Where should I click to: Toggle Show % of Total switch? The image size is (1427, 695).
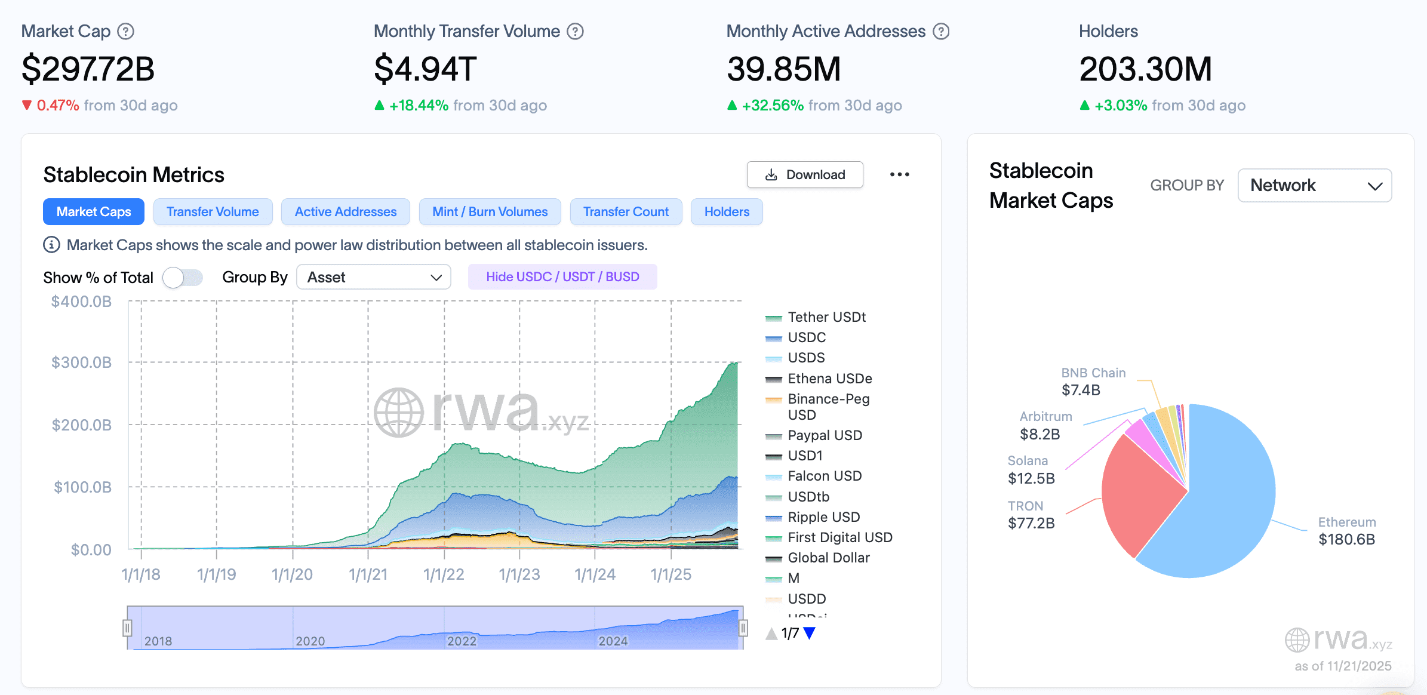(183, 278)
